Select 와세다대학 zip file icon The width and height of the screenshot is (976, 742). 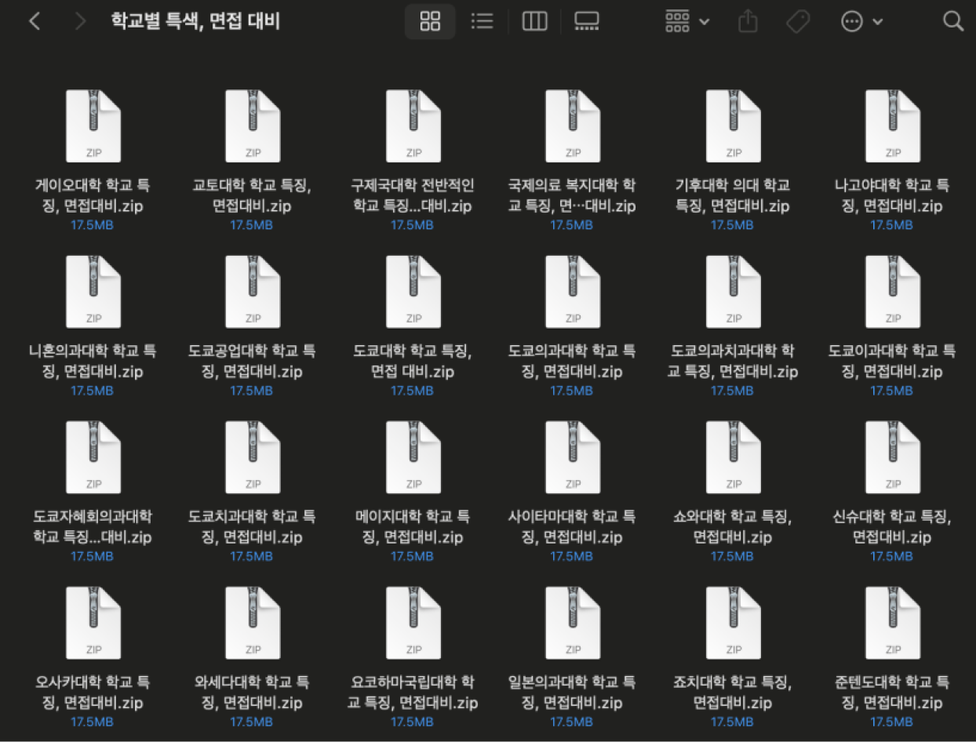pos(252,623)
